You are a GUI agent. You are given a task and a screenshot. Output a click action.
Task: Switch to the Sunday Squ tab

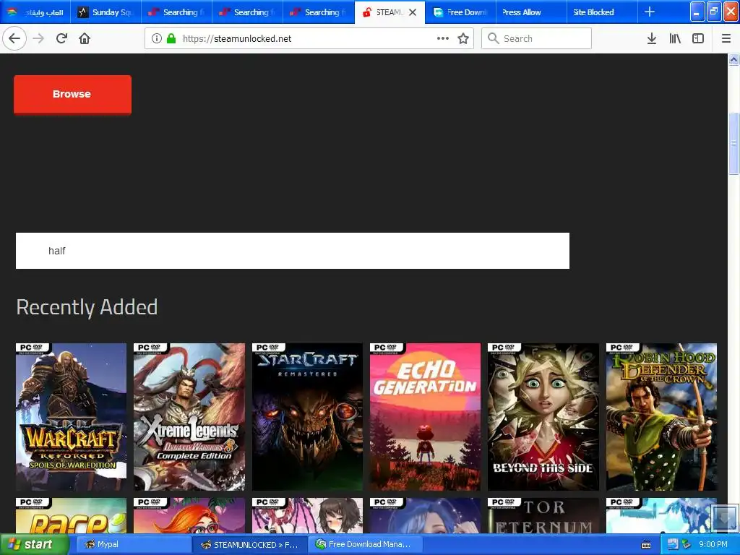(x=106, y=12)
